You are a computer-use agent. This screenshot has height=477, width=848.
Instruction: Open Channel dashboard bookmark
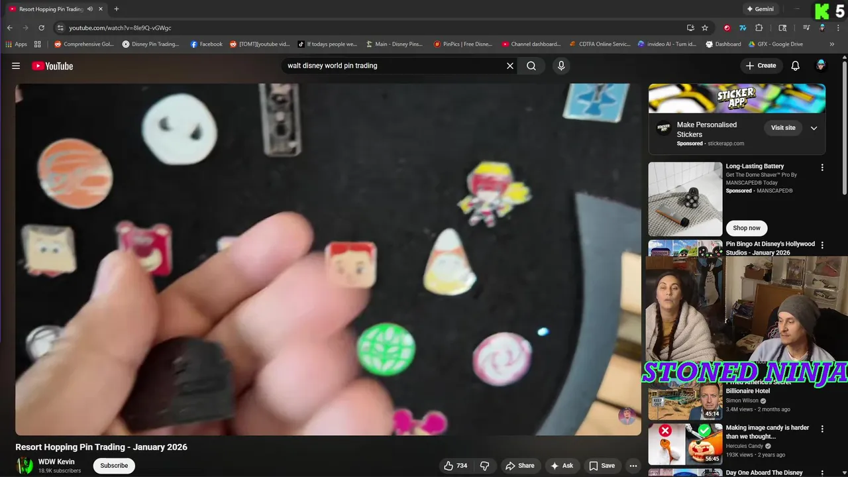tap(531, 44)
